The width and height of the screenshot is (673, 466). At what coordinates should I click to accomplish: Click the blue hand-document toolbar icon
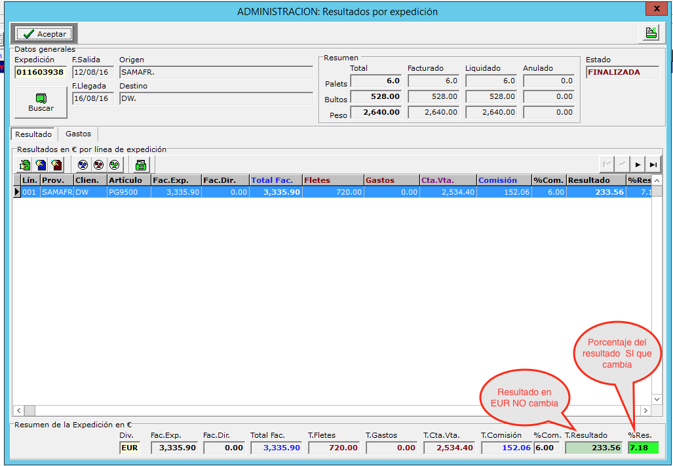point(41,165)
